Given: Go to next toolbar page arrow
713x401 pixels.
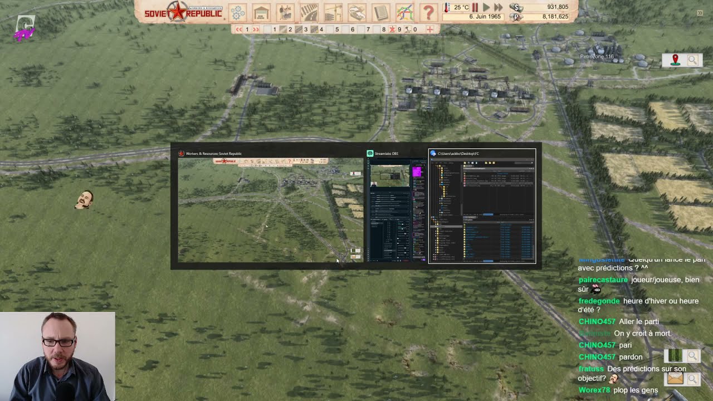Looking at the screenshot, I should 256,29.
